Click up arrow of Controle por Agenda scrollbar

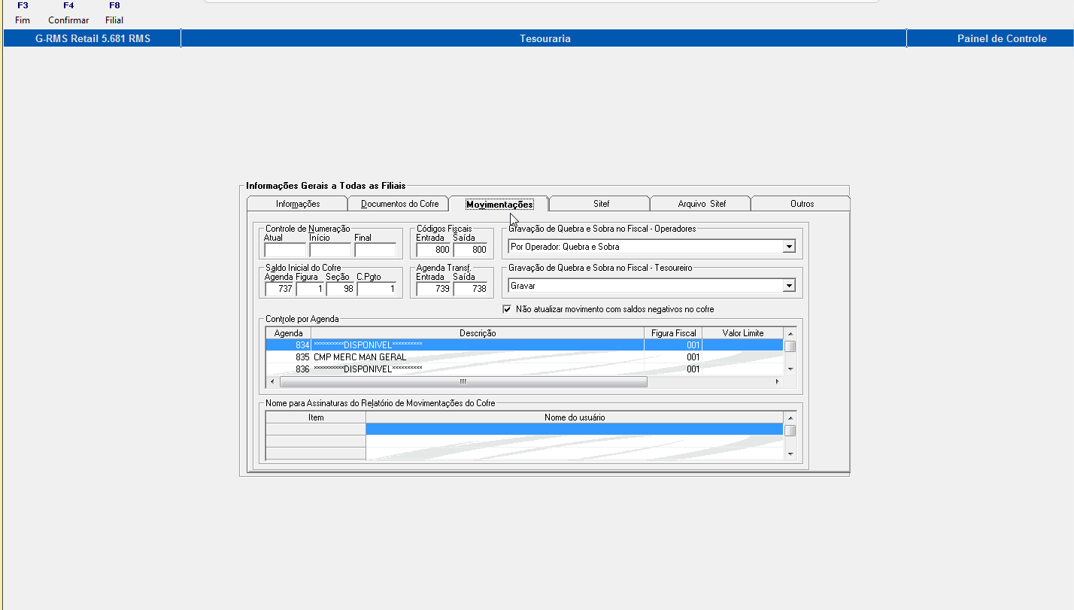790,333
